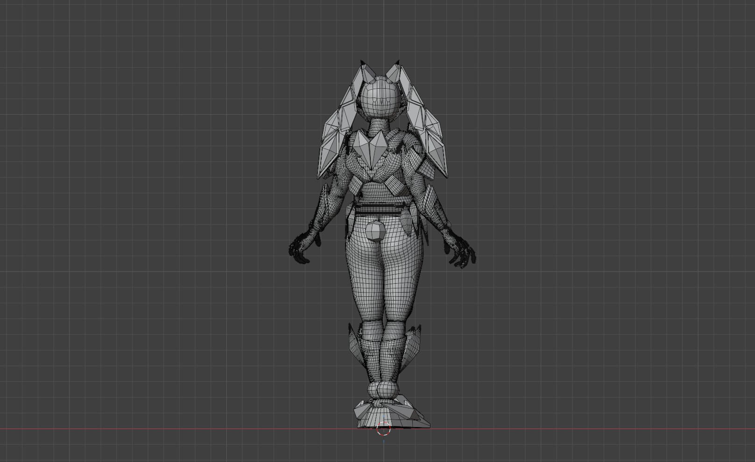Viewport: 755px width, 462px height.
Task: Click the 3D cursor at the model's feet
Action: pos(384,428)
